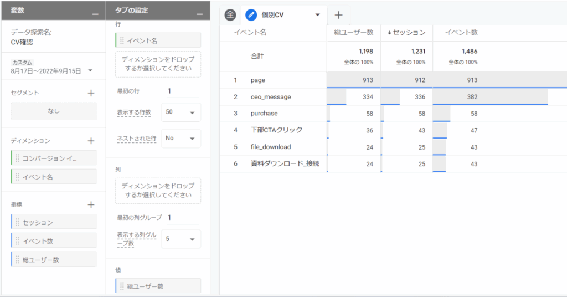Click ceo_message event count cell 382
The width and height of the screenshot is (567, 297).
pos(472,97)
